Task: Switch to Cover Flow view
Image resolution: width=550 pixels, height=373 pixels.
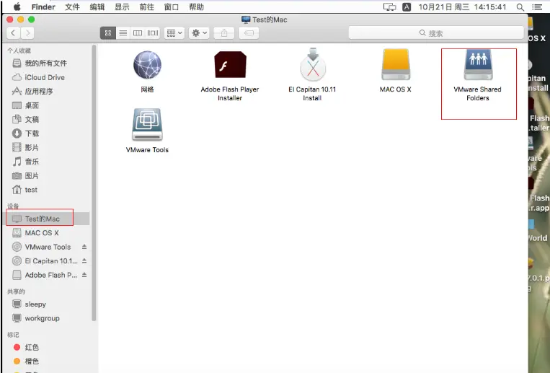Action: click(153, 33)
